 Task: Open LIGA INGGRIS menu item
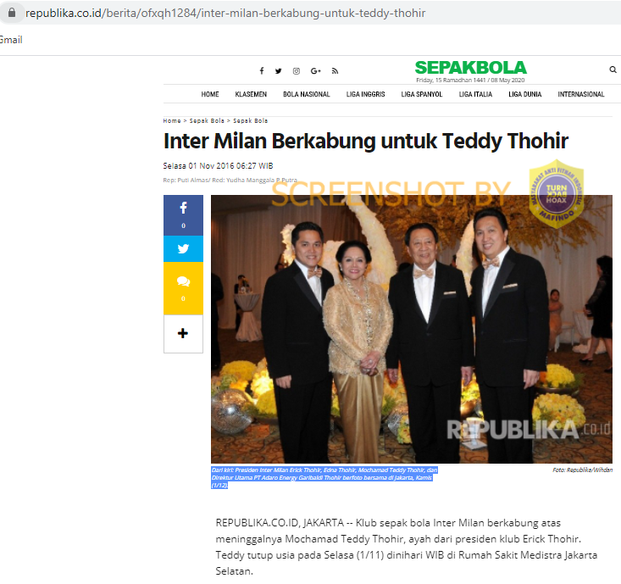point(365,94)
